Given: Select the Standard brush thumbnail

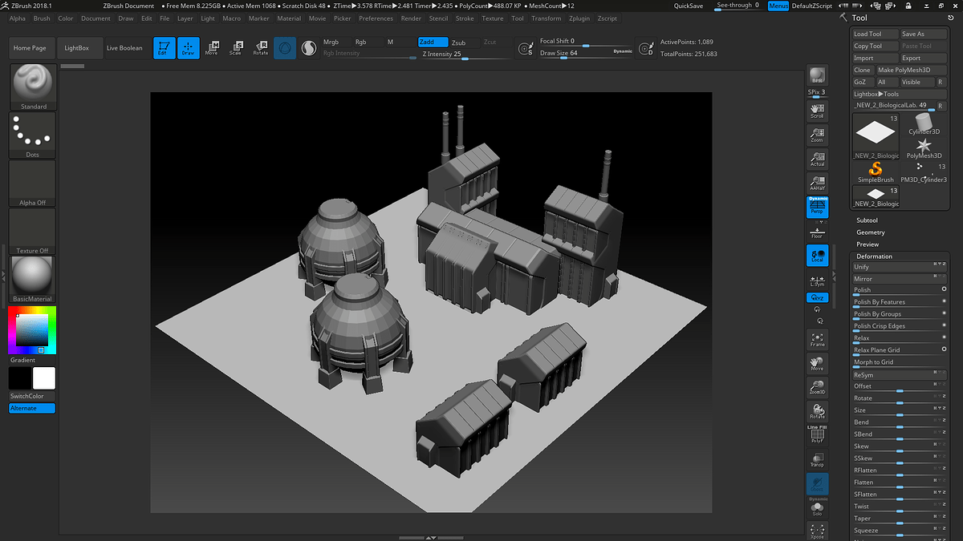Looking at the screenshot, I should click(31, 84).
